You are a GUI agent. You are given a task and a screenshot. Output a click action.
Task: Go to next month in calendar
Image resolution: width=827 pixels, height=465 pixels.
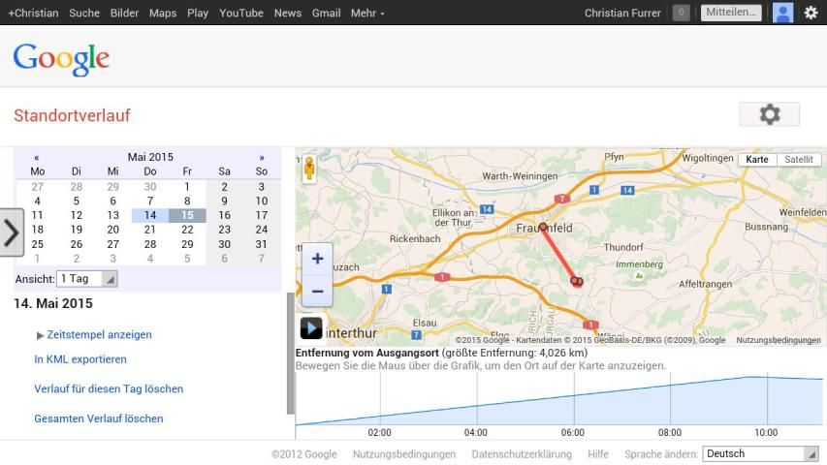262,157
